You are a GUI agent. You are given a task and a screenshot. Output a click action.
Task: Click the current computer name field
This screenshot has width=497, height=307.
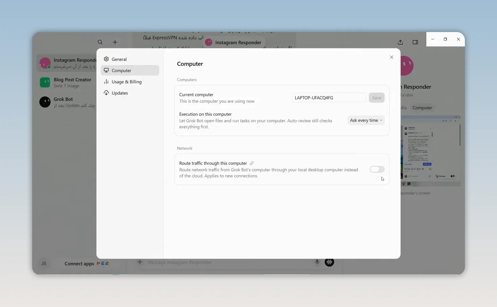[x=329, y=97]
